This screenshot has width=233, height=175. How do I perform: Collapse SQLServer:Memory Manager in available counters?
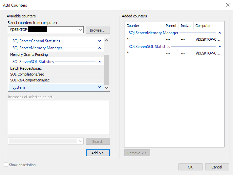(100, 48)
